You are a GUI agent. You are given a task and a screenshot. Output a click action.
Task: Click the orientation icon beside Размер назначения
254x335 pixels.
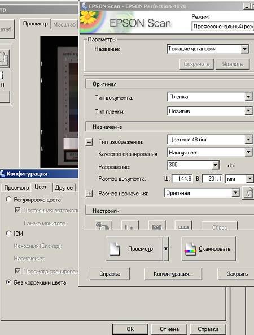click(x=248, y=193)
